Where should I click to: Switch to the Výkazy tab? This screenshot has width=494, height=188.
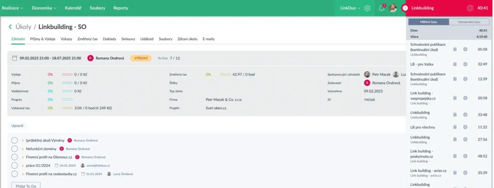[66, 39]
